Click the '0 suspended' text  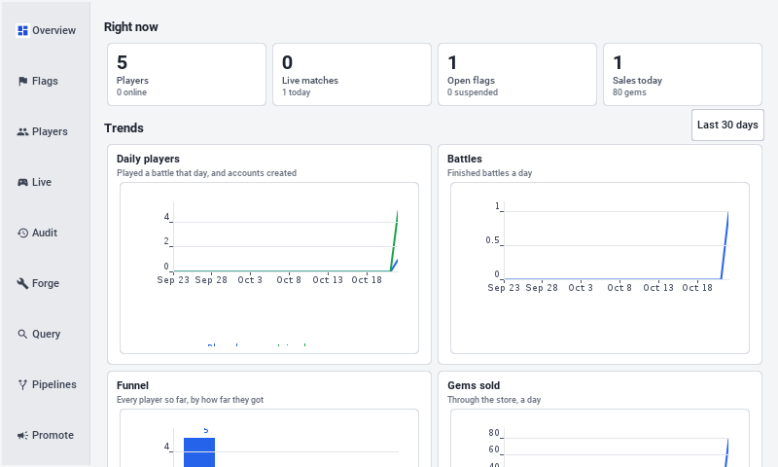pyautogui.click(x=473, y=92)
